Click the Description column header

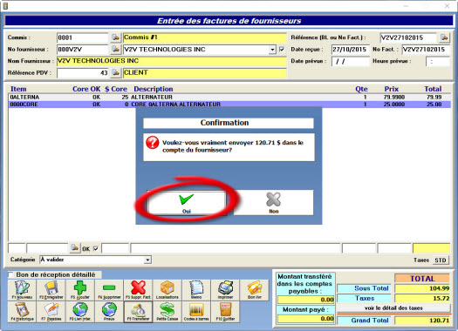(154, 89)
